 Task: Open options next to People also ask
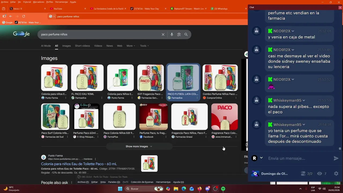coord(71,183)
